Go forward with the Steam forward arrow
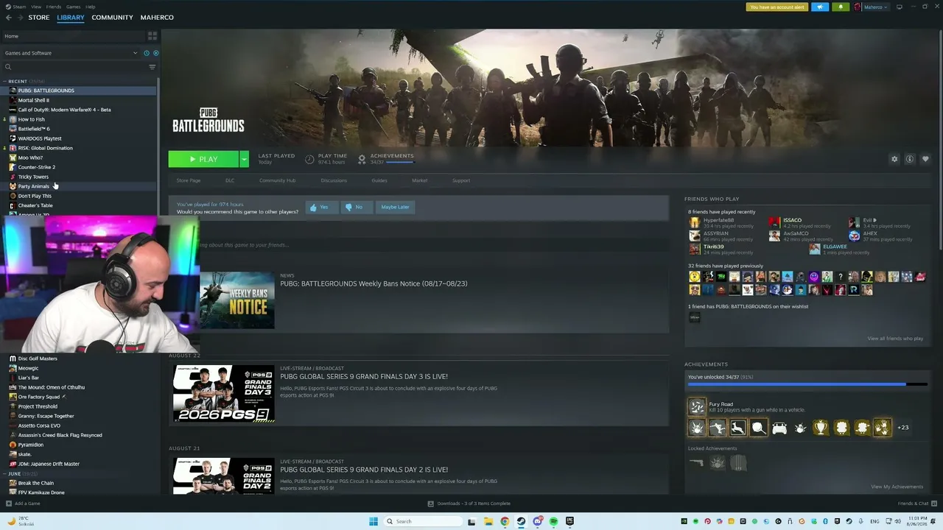Image resolution: width=943 pixels, height=530 pixels. [19, 18]
